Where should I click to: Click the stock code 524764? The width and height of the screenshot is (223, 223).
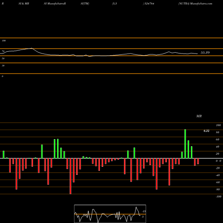point(149,4)
